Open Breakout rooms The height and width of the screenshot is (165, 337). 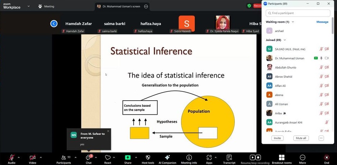coord(282,159)
